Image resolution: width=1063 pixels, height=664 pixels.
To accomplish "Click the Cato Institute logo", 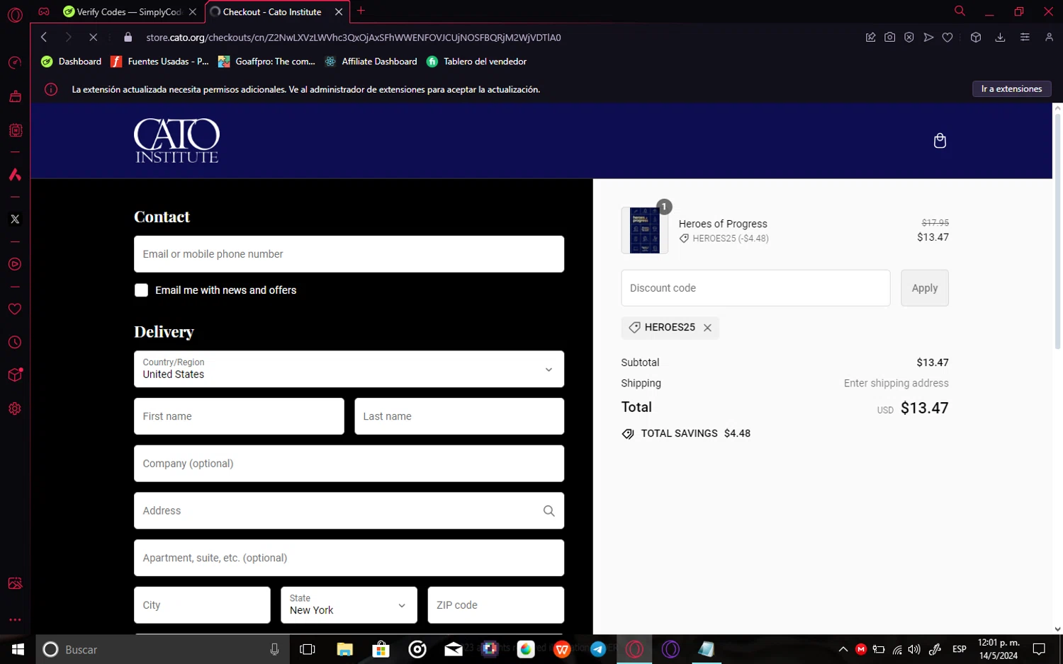I will (176, 140).
